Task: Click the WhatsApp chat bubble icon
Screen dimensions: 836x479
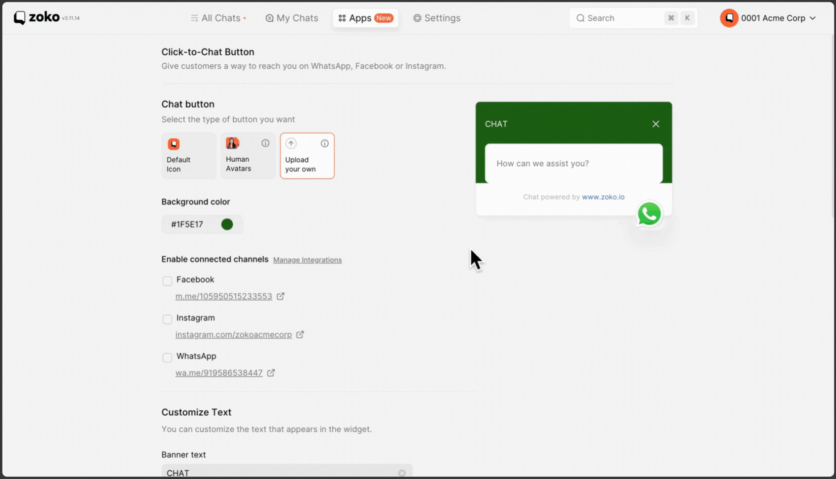Action: tap(649, 214)
